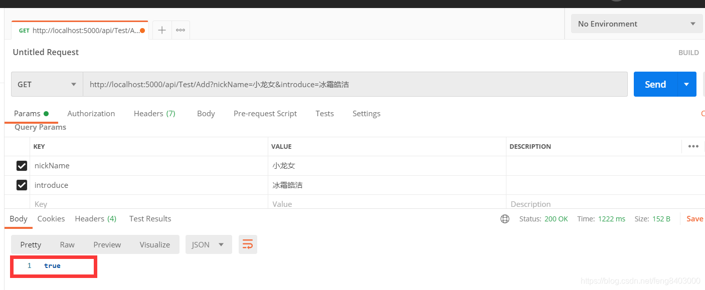
Task: Switch to the Tests tab
Action: 324,113
